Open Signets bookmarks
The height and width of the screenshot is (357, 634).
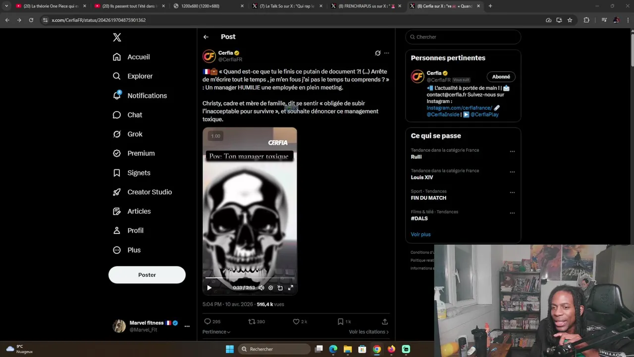[x=132, y=173]
